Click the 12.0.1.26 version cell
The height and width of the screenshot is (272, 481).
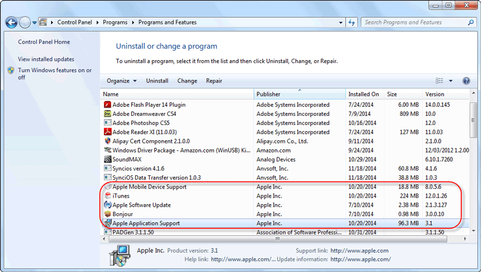(436, 196)
